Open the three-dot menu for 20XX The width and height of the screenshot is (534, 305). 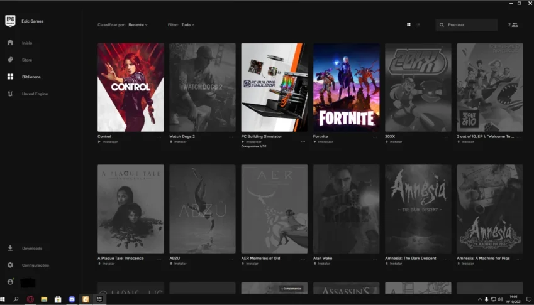pos(447,137)
